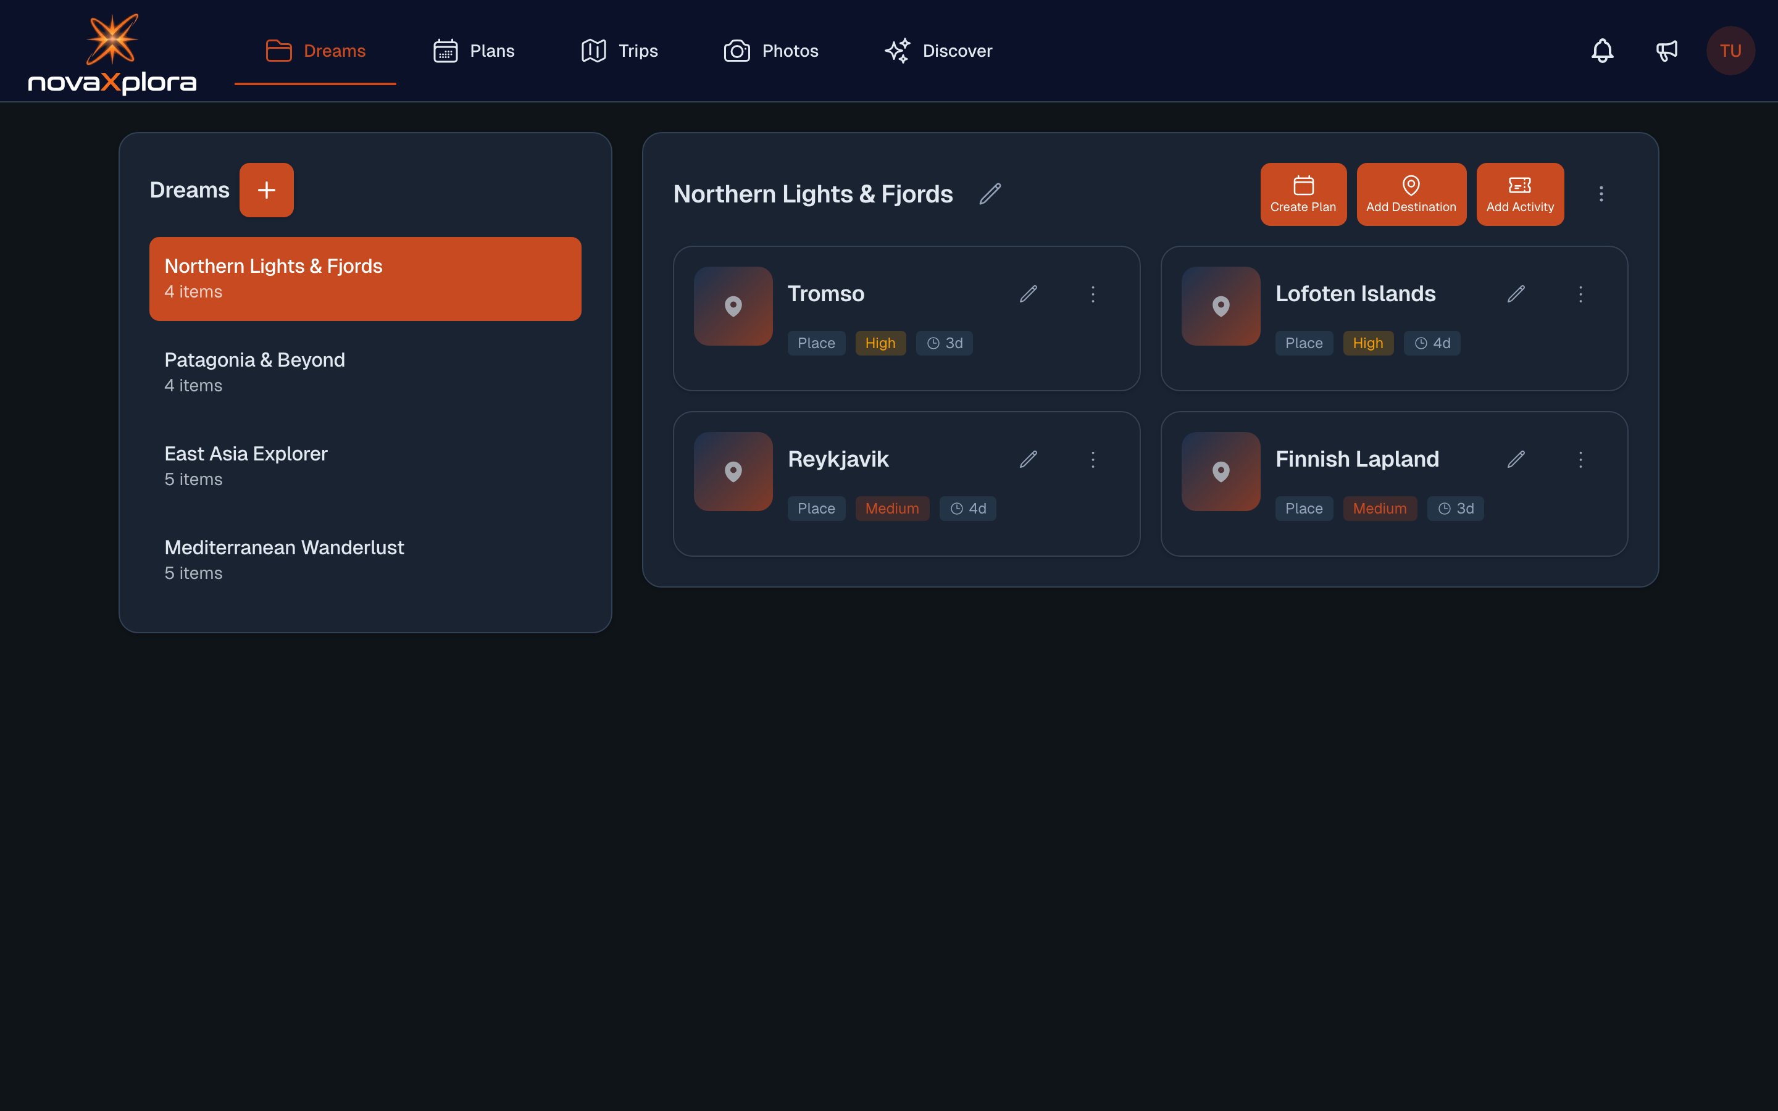Edit the Northern Lights & Fjords title
Image resolution: width=1778 pixels, height=1111 pixels.
(x=990, y=194)
